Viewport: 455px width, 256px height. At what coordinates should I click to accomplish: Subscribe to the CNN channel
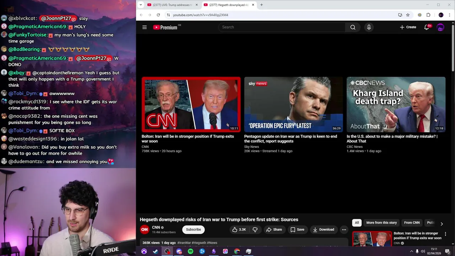coord(193,230)
